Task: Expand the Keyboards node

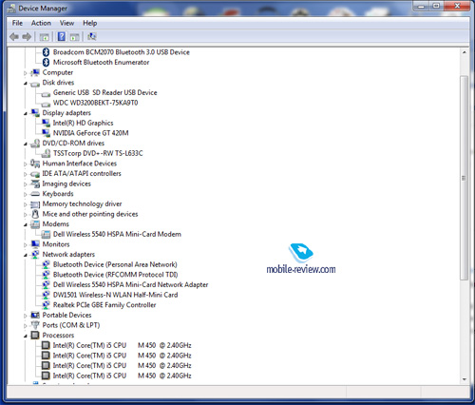Action: click(x=26, y=194)
